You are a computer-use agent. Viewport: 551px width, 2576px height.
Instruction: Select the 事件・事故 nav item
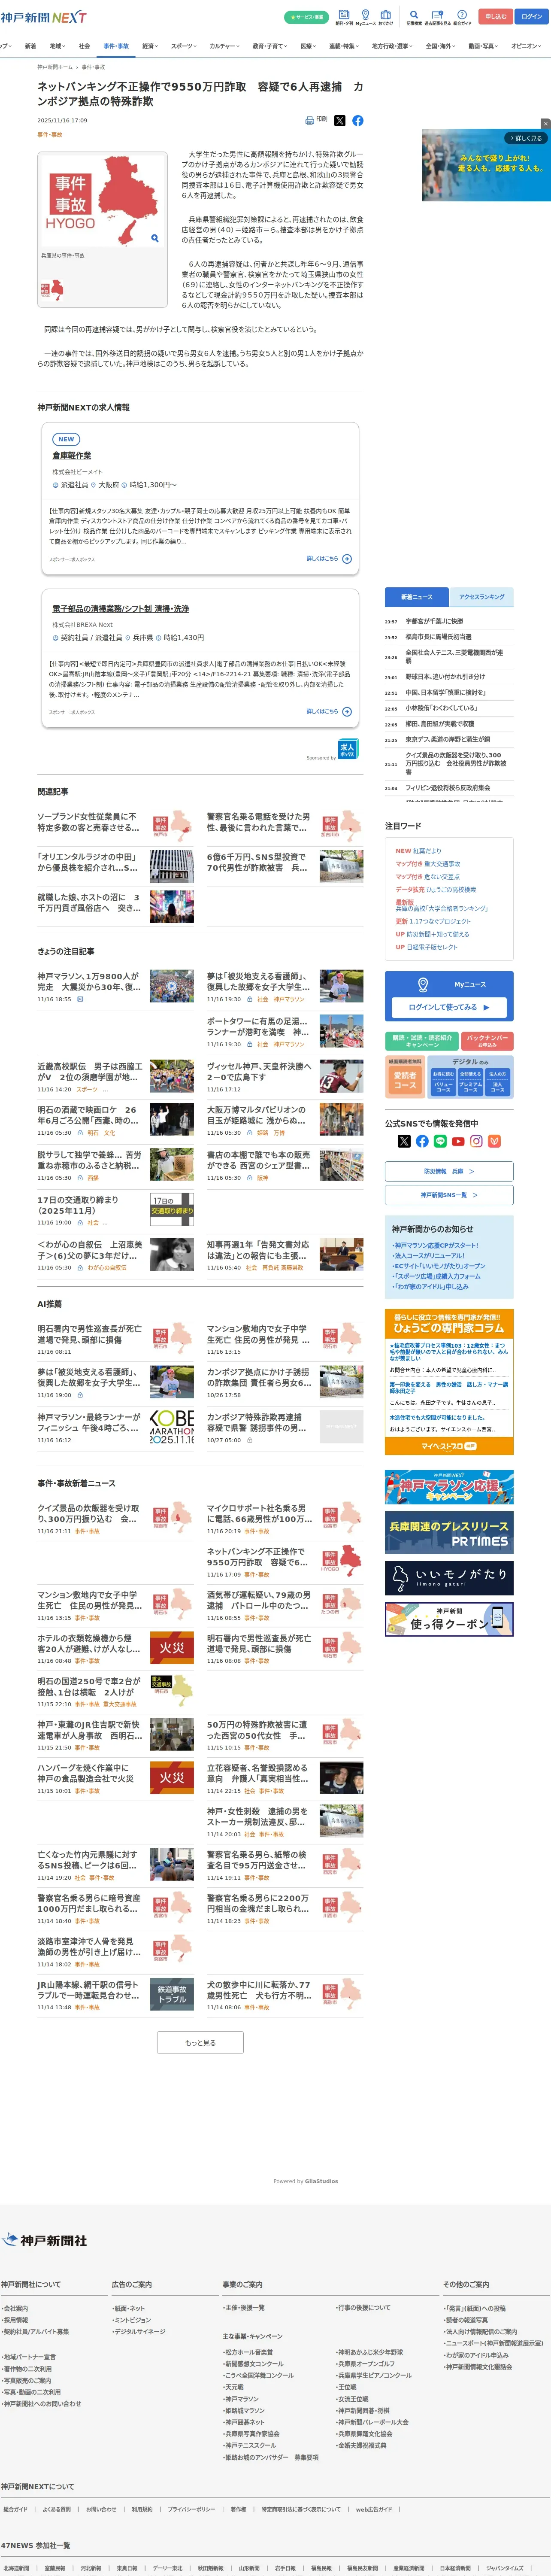coord(116,46)
